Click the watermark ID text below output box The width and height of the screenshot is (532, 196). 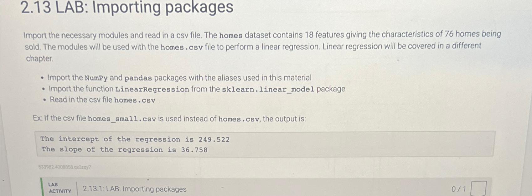(x=64, y=168)
